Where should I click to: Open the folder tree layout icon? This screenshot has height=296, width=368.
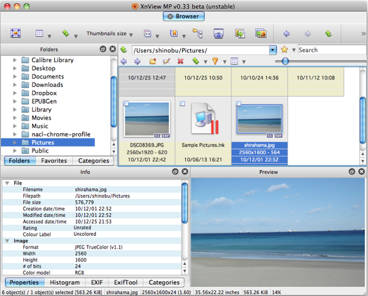[x=197, y=33]
